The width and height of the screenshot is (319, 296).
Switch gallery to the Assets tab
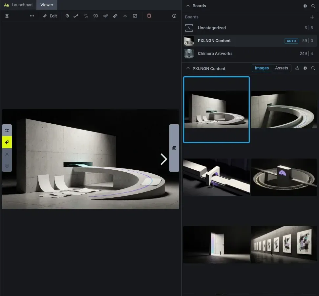tap(282, 68)
